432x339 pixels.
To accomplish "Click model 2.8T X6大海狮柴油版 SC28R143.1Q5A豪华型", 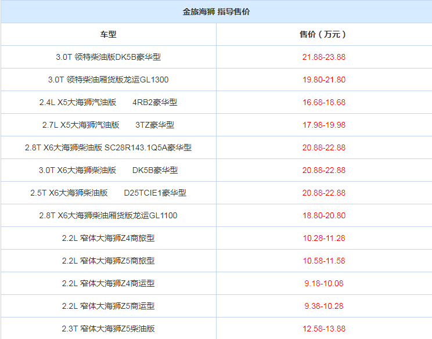I will tap(108, 147).
